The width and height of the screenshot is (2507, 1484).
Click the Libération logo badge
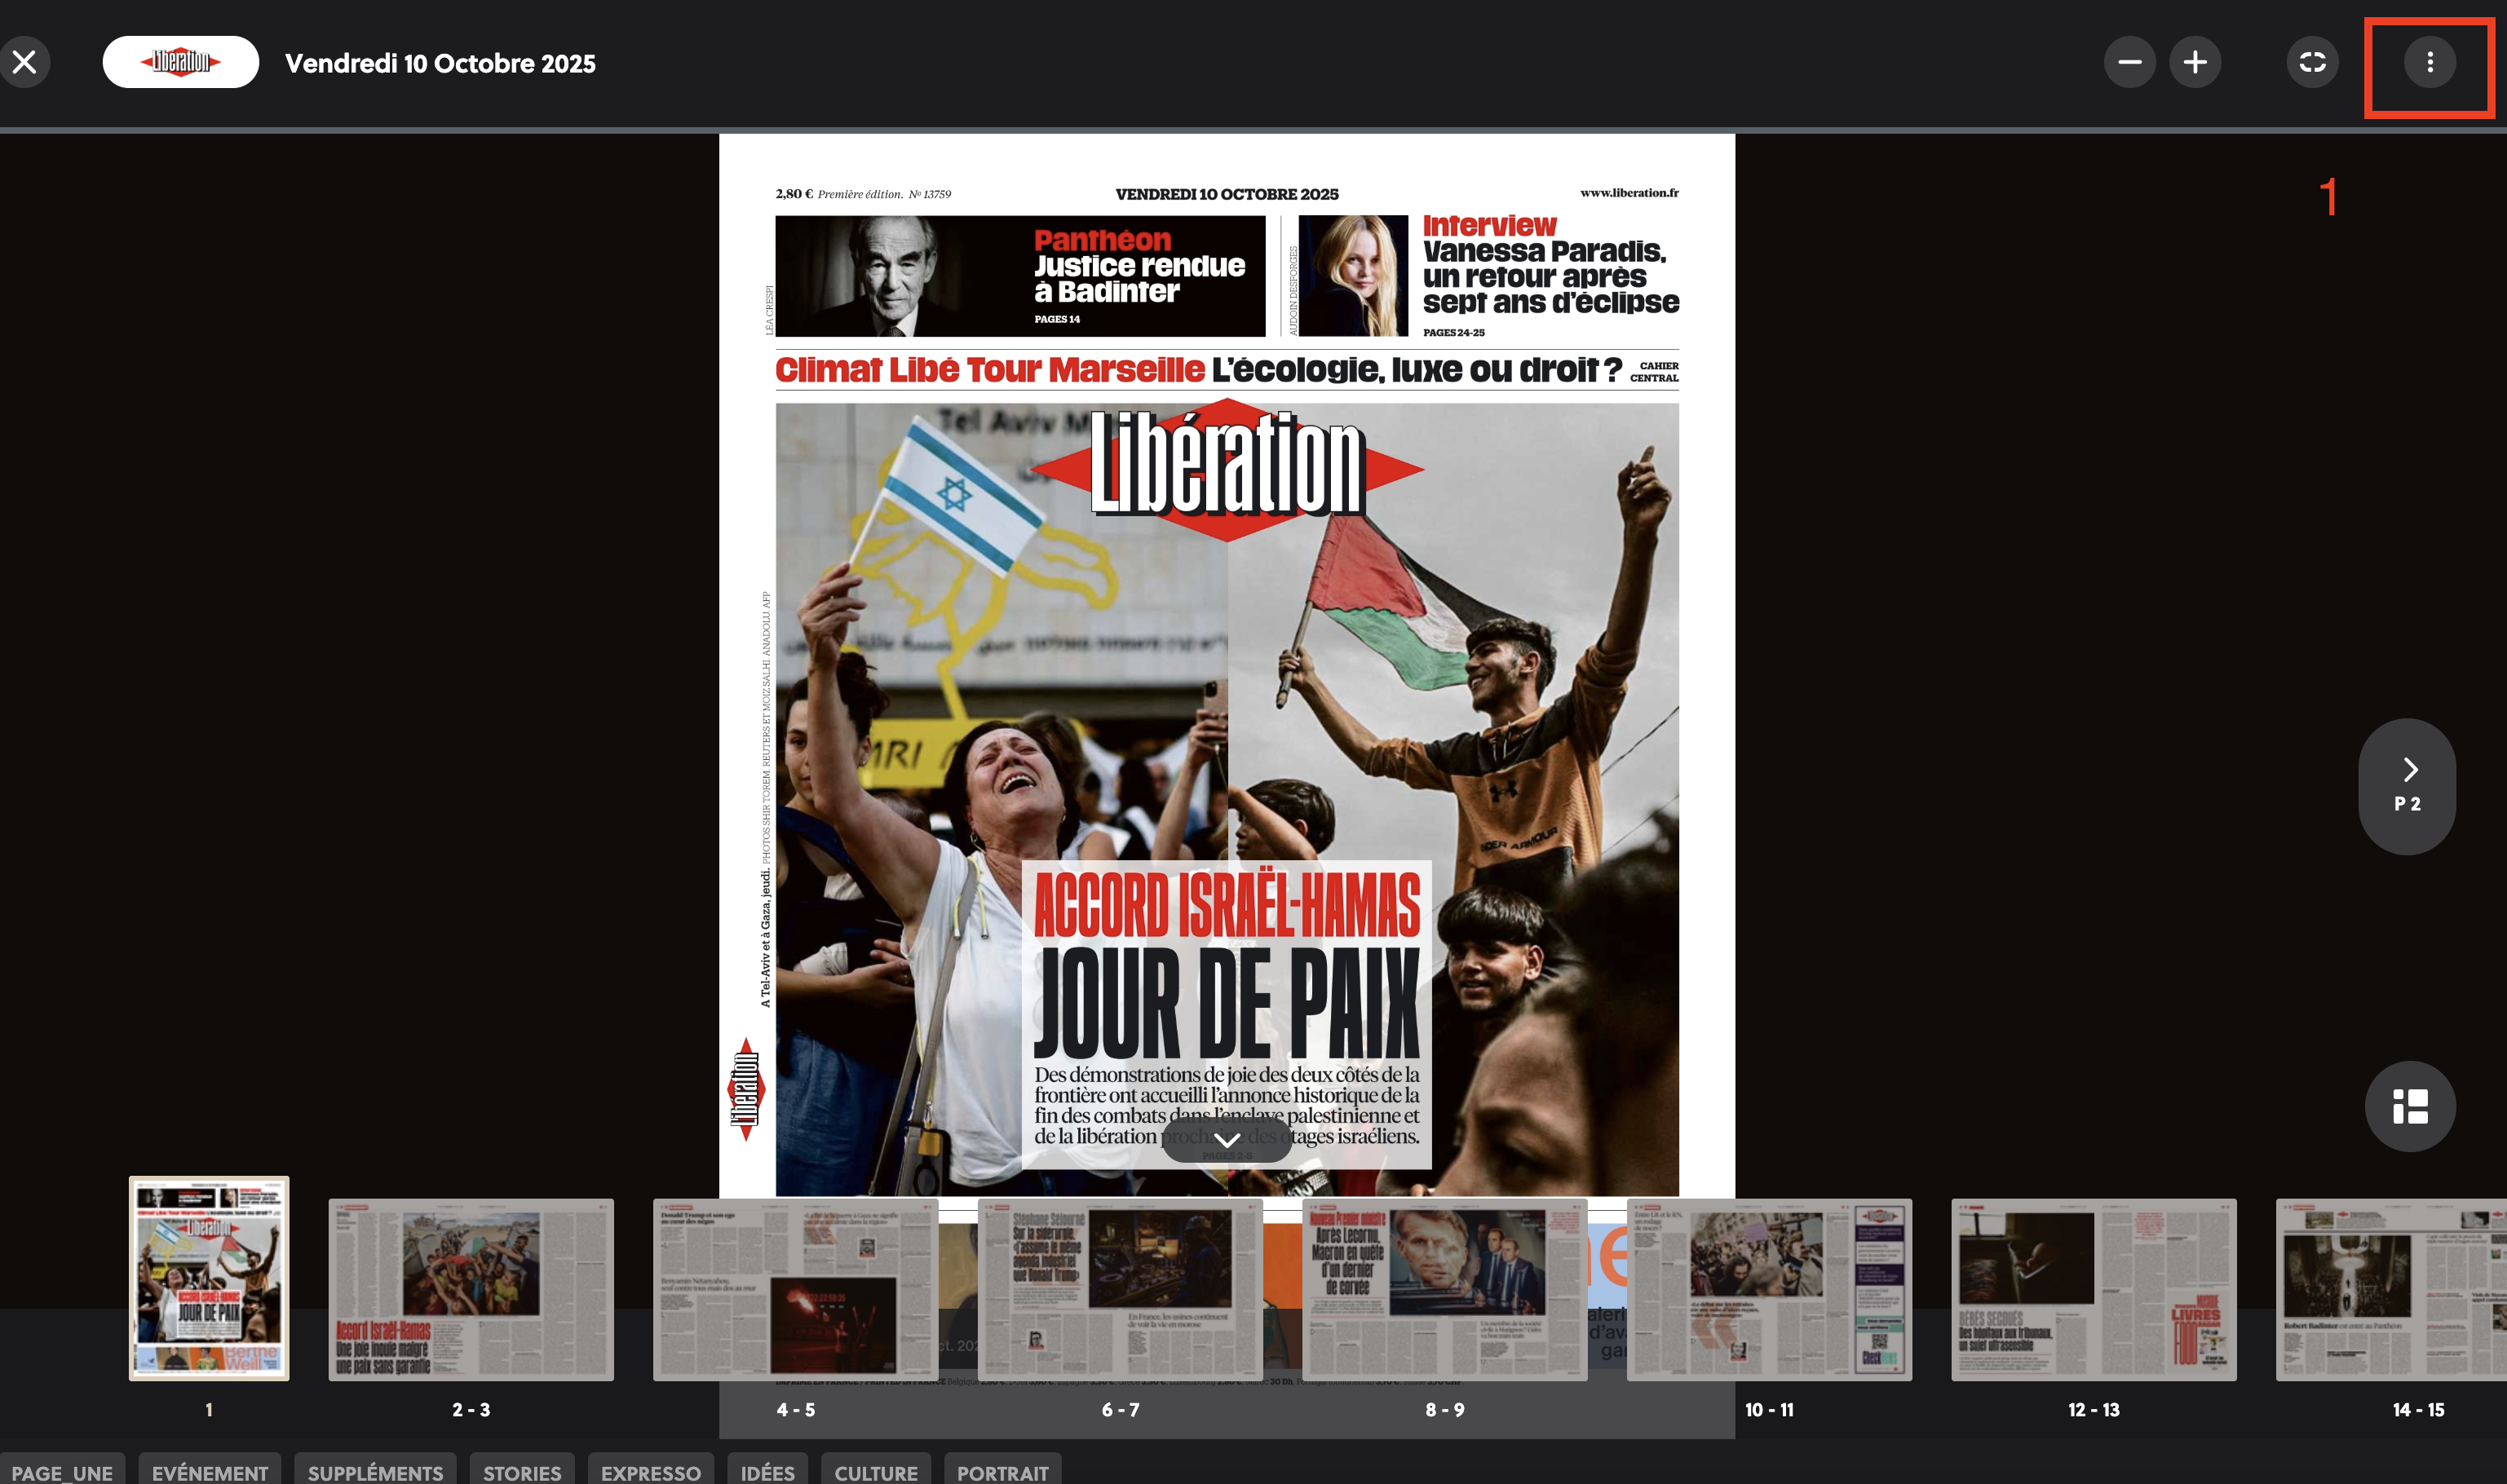[181, 62]
